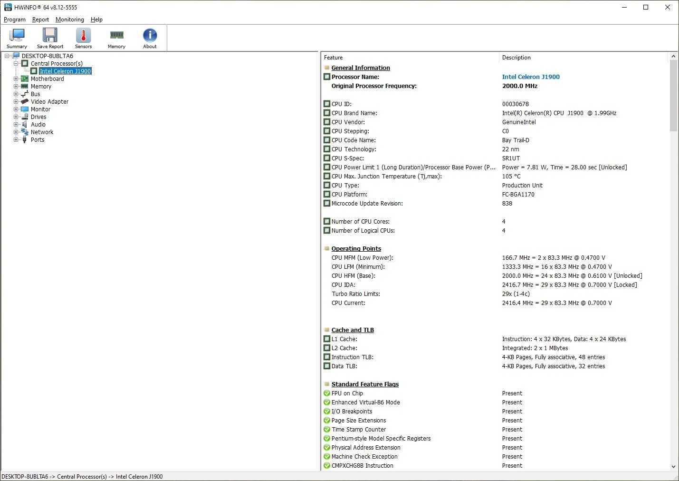Image resolution: width=679 pixels, height=481 pixels.
Task: Click the Monitor icon in tree
Action: point(25,109)
